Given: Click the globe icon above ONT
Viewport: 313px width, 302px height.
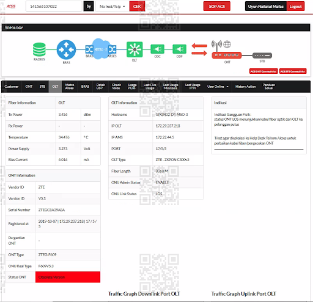Looking at the screenshot, I should pos(227,44).
